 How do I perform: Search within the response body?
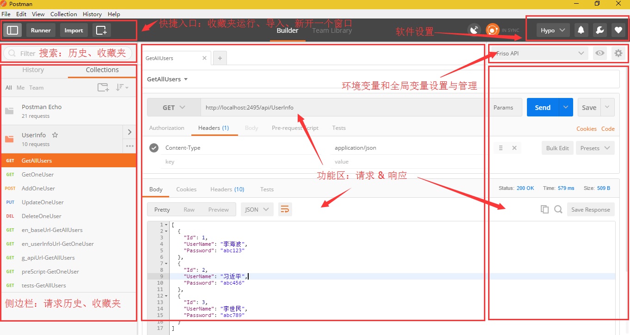pos(558,209)
